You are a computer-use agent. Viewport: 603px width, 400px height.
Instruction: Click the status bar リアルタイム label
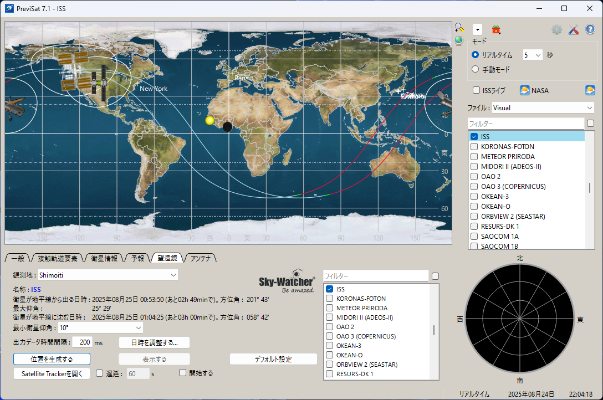(474, 394)
